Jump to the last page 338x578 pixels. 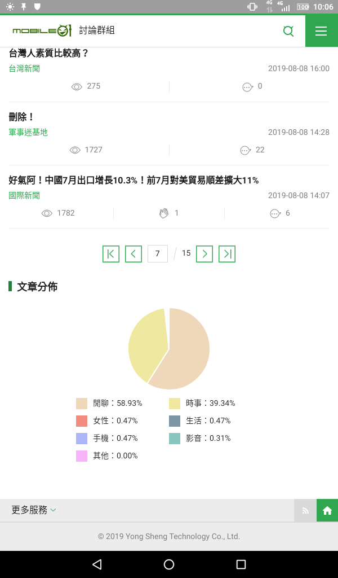coord(227,254)
